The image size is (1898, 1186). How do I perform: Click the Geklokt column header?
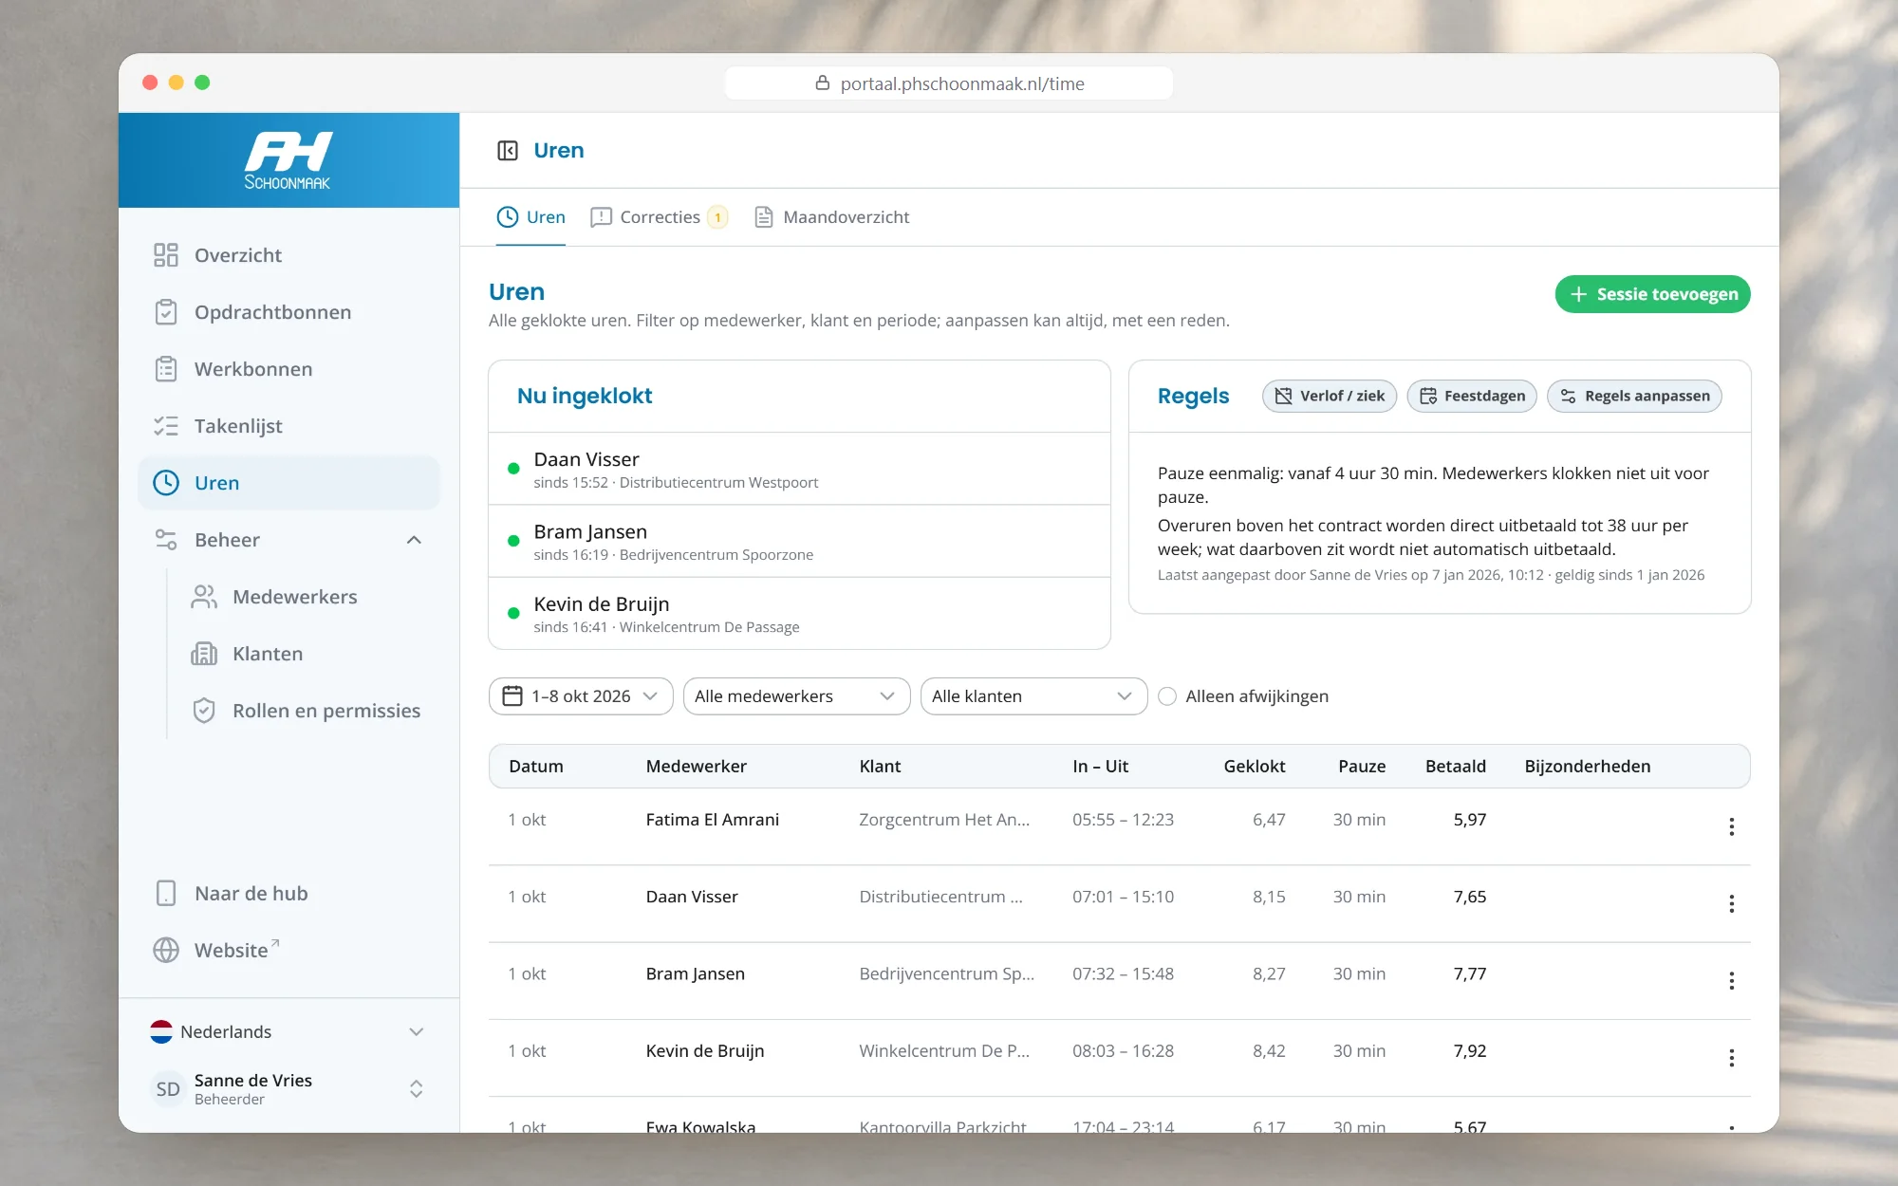point(1254,767)
